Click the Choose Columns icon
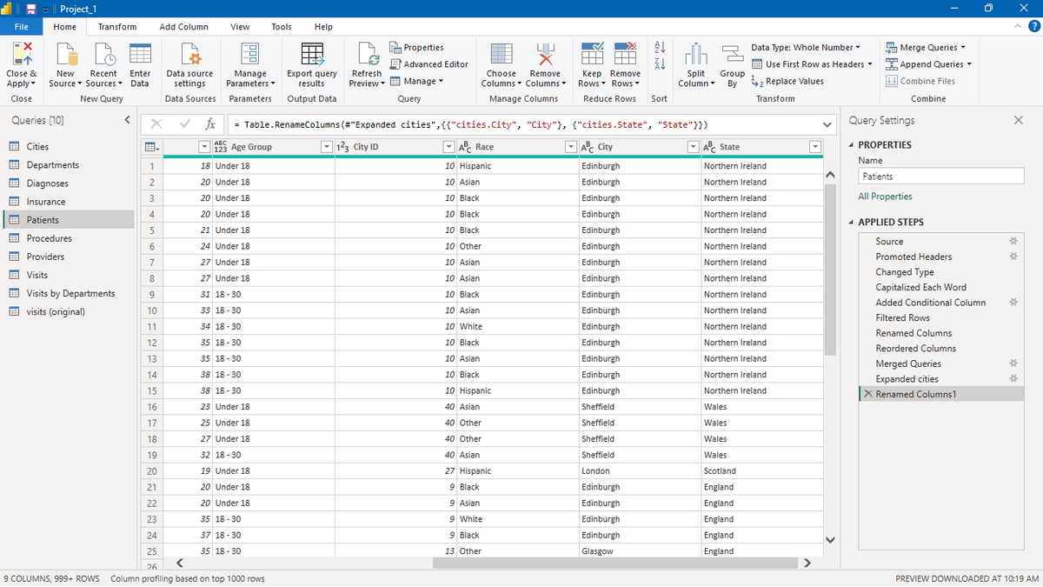 point(502,54)
